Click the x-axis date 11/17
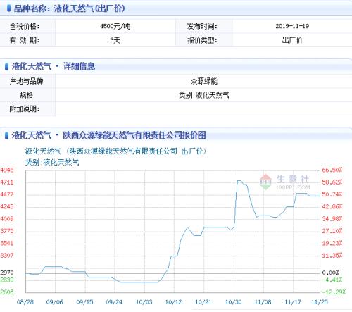This screenshot has width=352, height=312. tap(293, 302)
